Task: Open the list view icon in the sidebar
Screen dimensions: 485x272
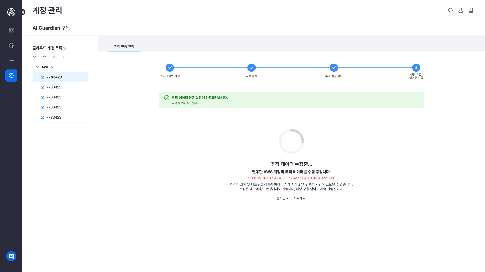Action: (11, 60)
